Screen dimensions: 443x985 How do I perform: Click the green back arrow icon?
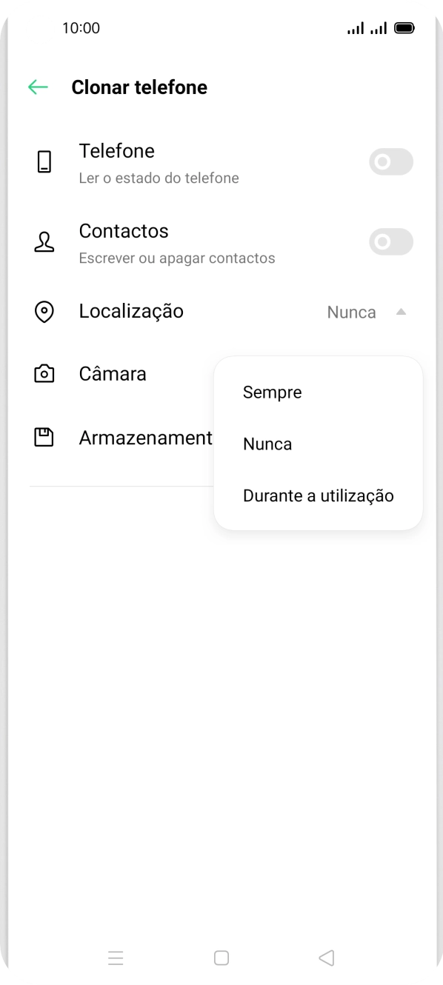(x=37, y=87)
